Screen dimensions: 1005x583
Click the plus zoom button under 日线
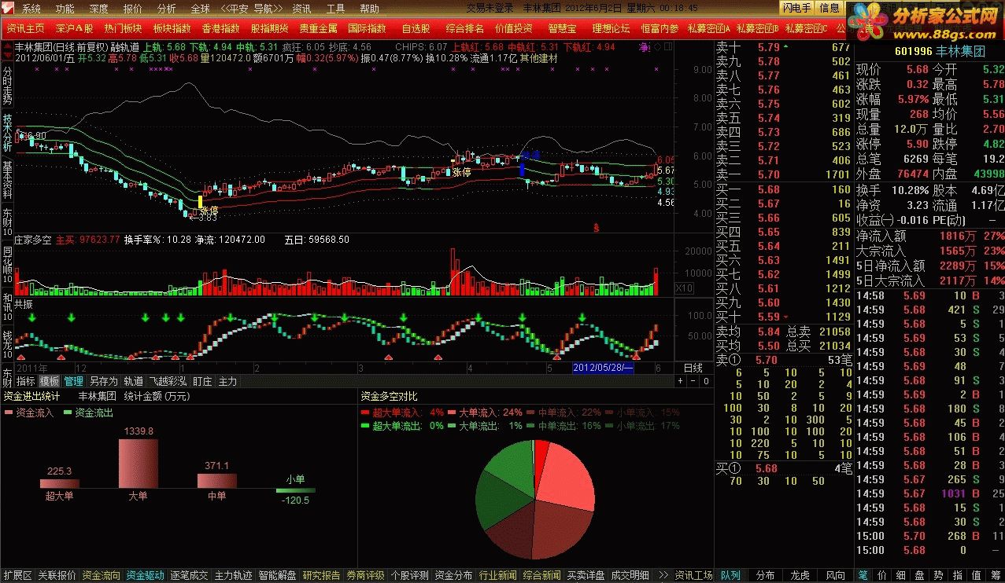click(x=682, y=381)
